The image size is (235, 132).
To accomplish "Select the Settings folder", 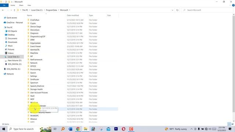I will pyautogui.click(x=33, y=76).
